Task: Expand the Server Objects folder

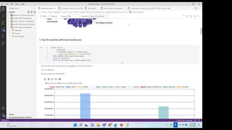Action: tap(9, 36)
